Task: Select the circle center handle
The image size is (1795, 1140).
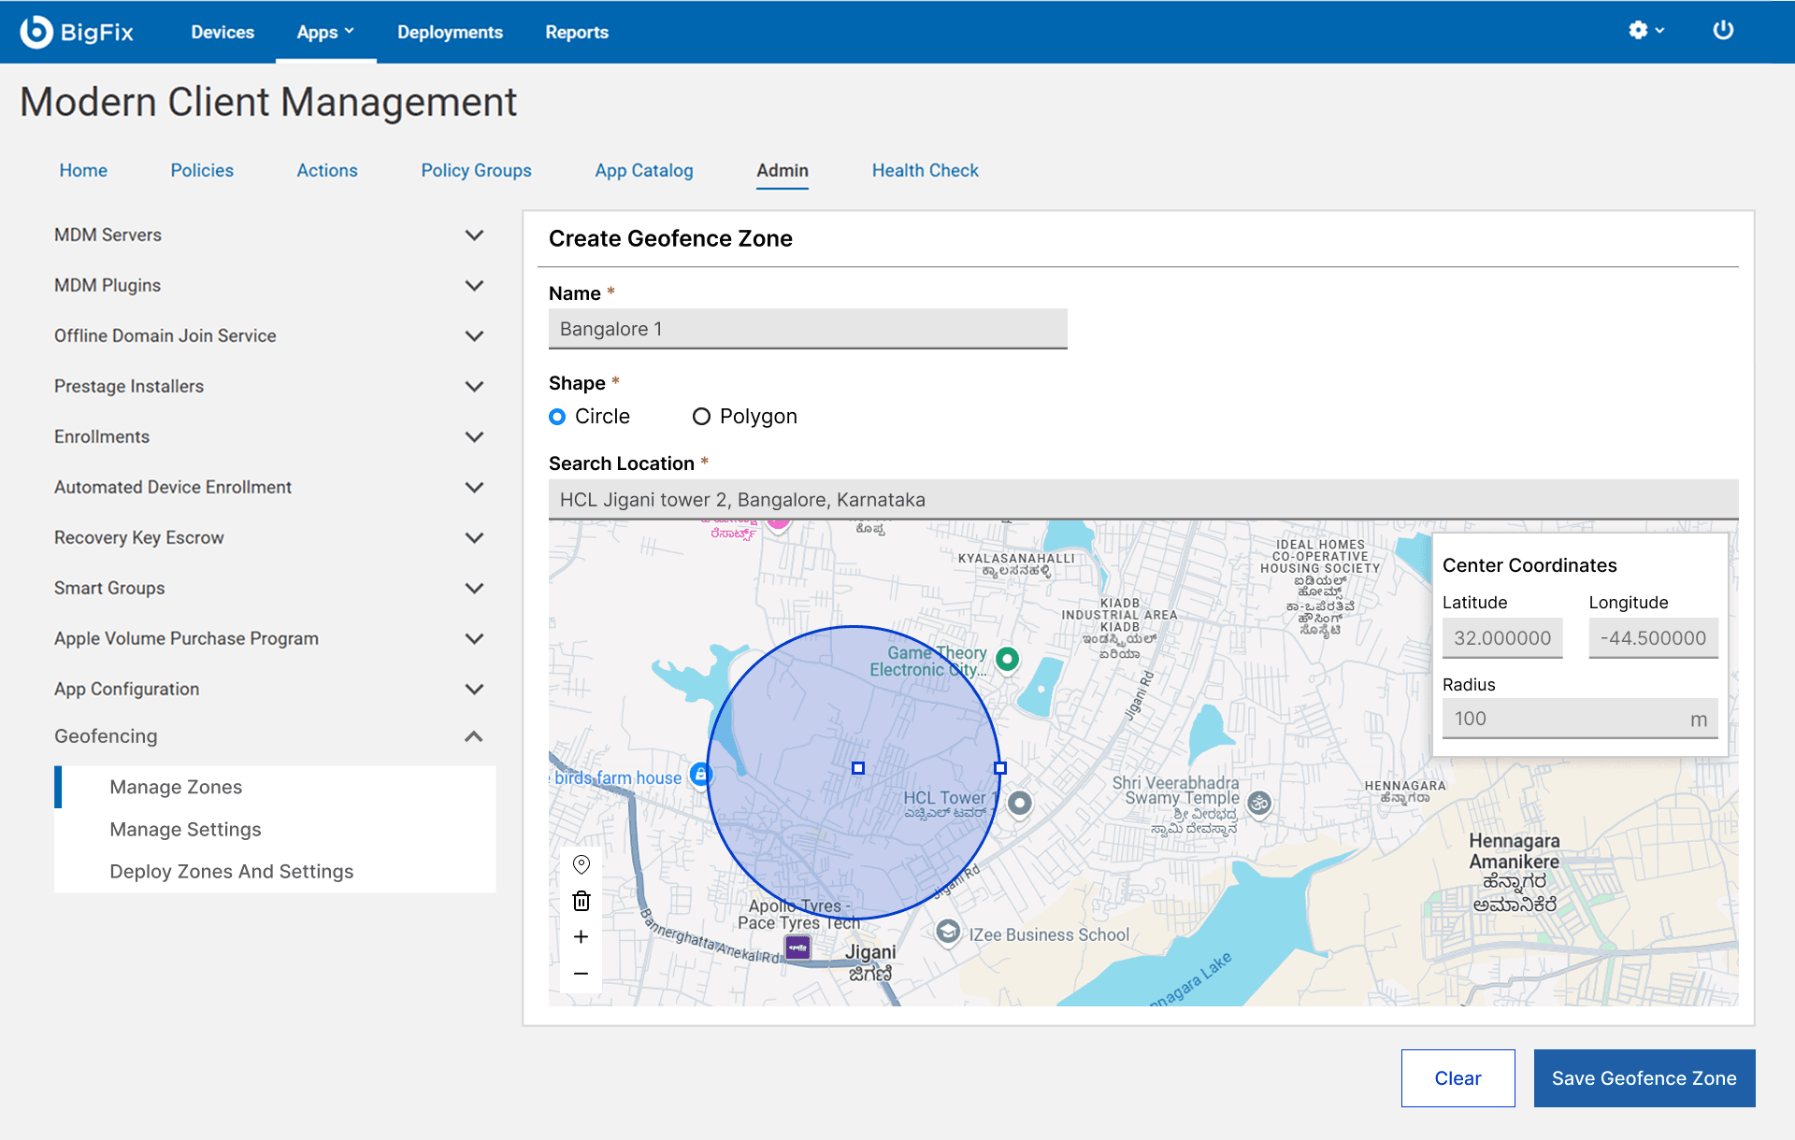Action: (858, 768)
